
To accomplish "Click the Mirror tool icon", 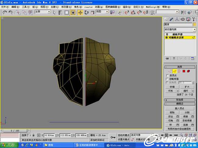I will point(183,12).
